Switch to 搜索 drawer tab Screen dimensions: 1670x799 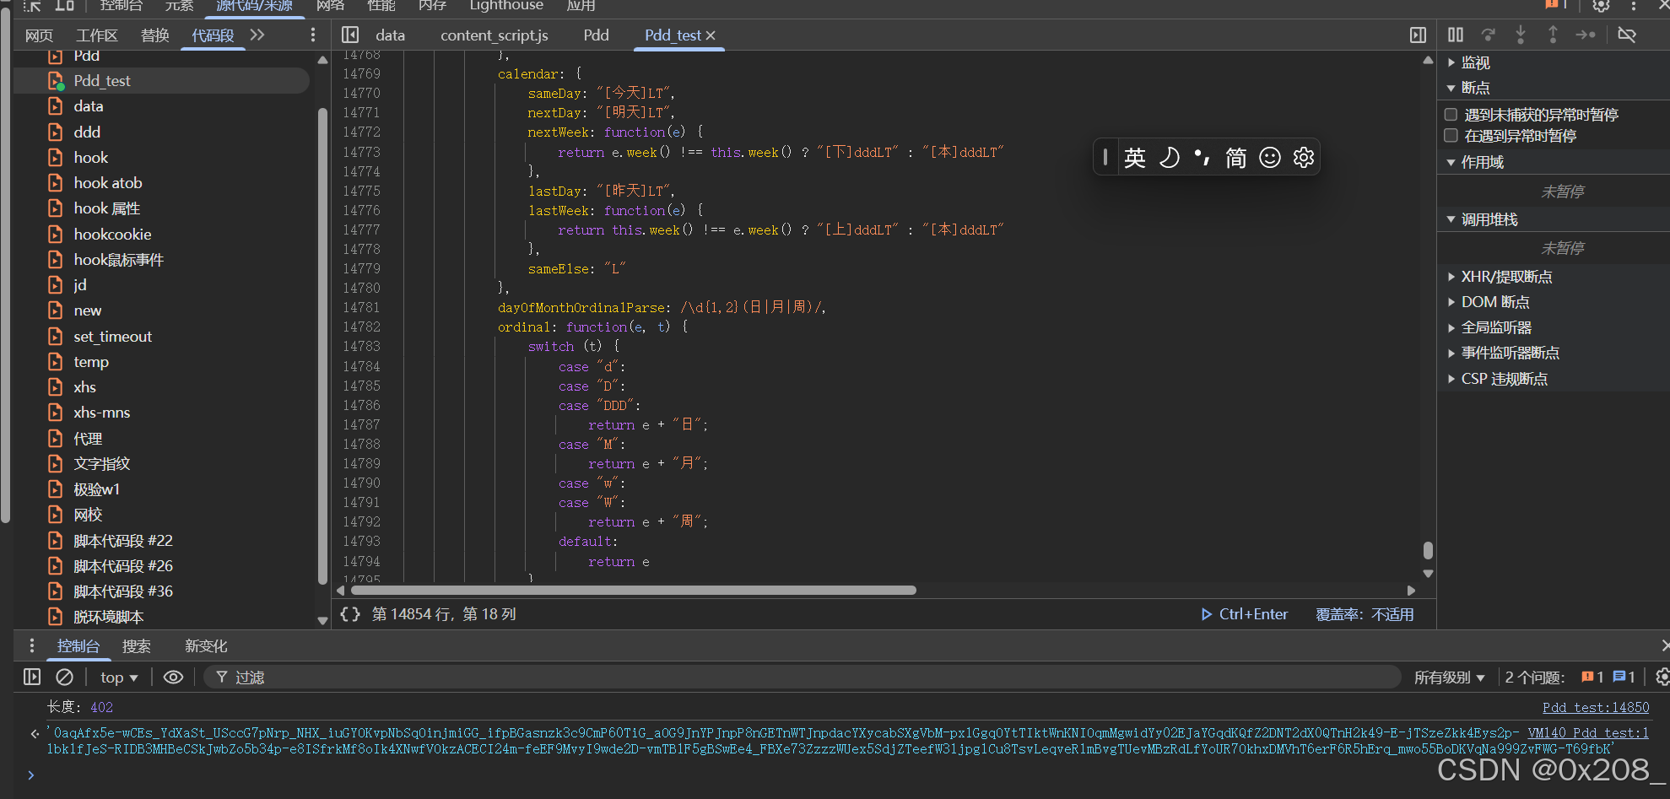click(x=137, y=646)
